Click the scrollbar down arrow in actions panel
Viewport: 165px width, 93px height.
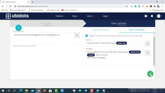[154, 66]
